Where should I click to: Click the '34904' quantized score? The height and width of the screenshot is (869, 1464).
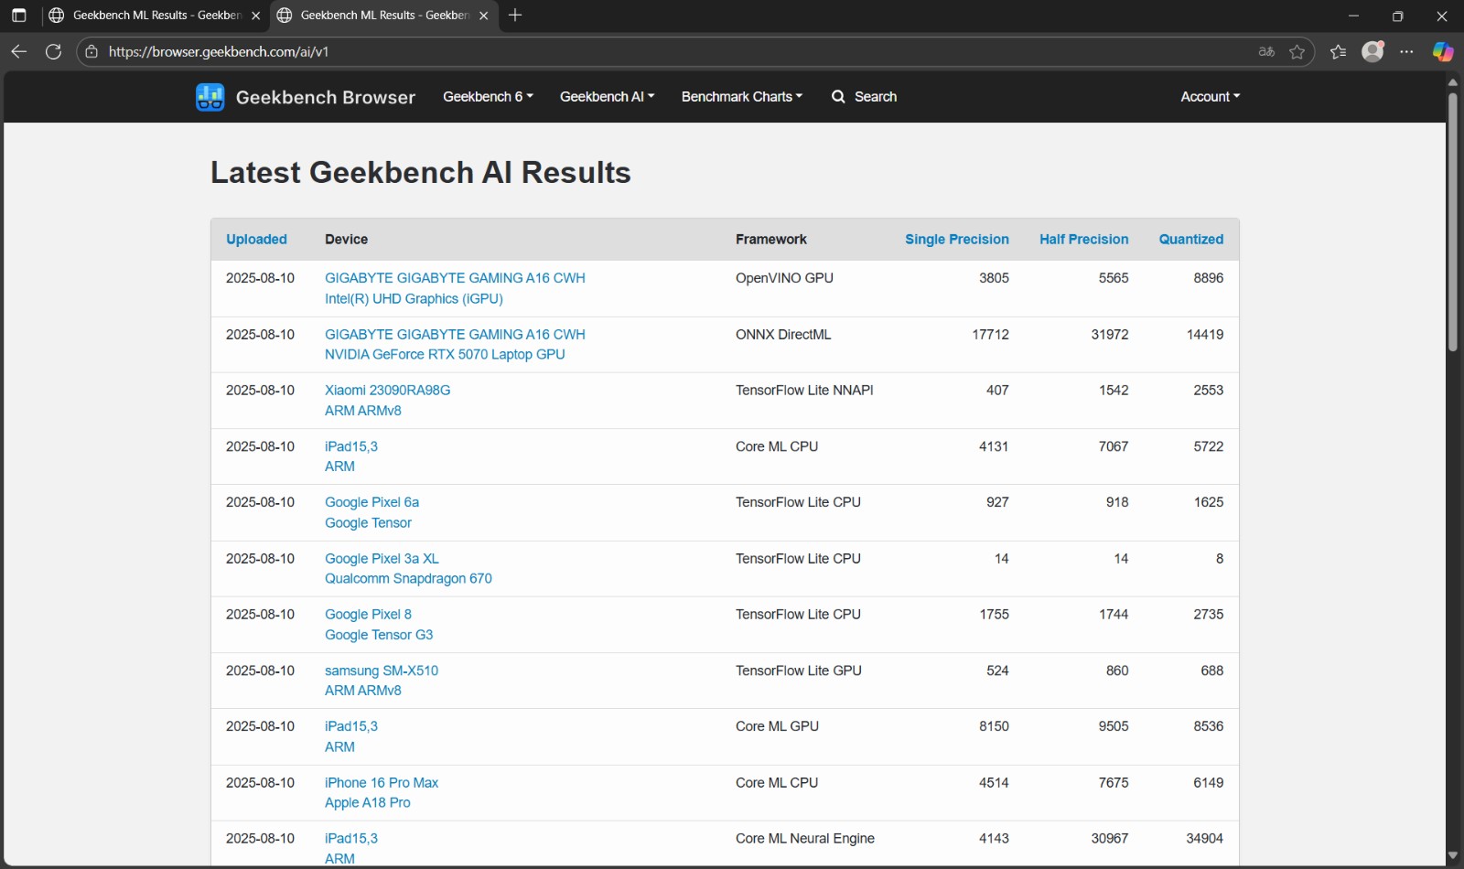tap(1204, 839)
